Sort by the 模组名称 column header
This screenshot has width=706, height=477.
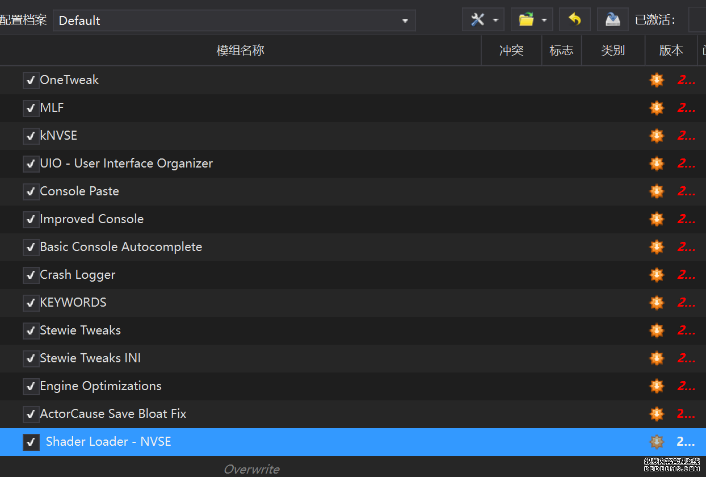240,51
